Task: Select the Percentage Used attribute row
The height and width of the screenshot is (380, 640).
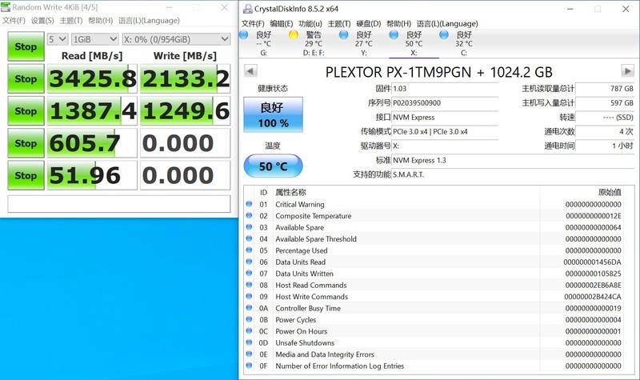Action: 302,250
